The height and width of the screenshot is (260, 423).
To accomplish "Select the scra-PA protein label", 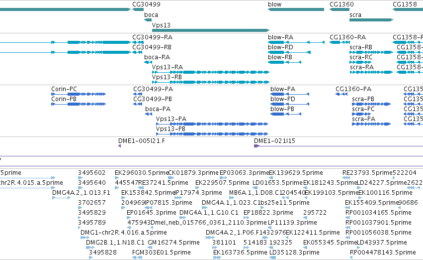I will [364, 119].
